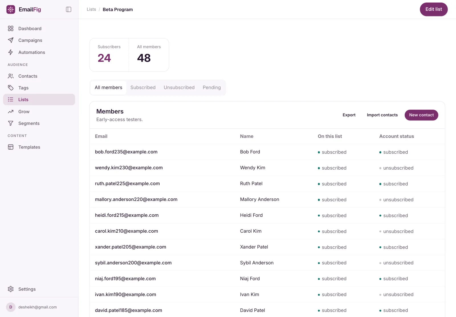Click the name Mallory Anderson
Viewport: 456px width, 317px height.
[x=259, y=200]
